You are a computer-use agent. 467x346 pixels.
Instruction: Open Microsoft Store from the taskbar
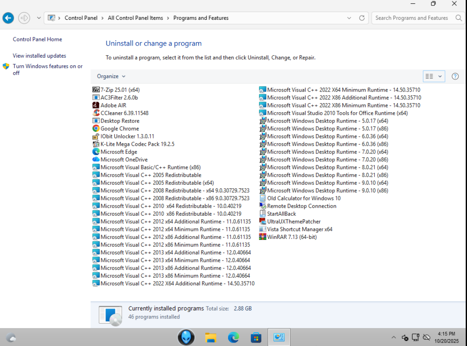256,337
